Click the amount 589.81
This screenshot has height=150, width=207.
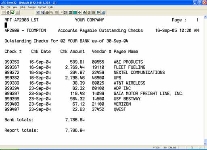(77, 62)
